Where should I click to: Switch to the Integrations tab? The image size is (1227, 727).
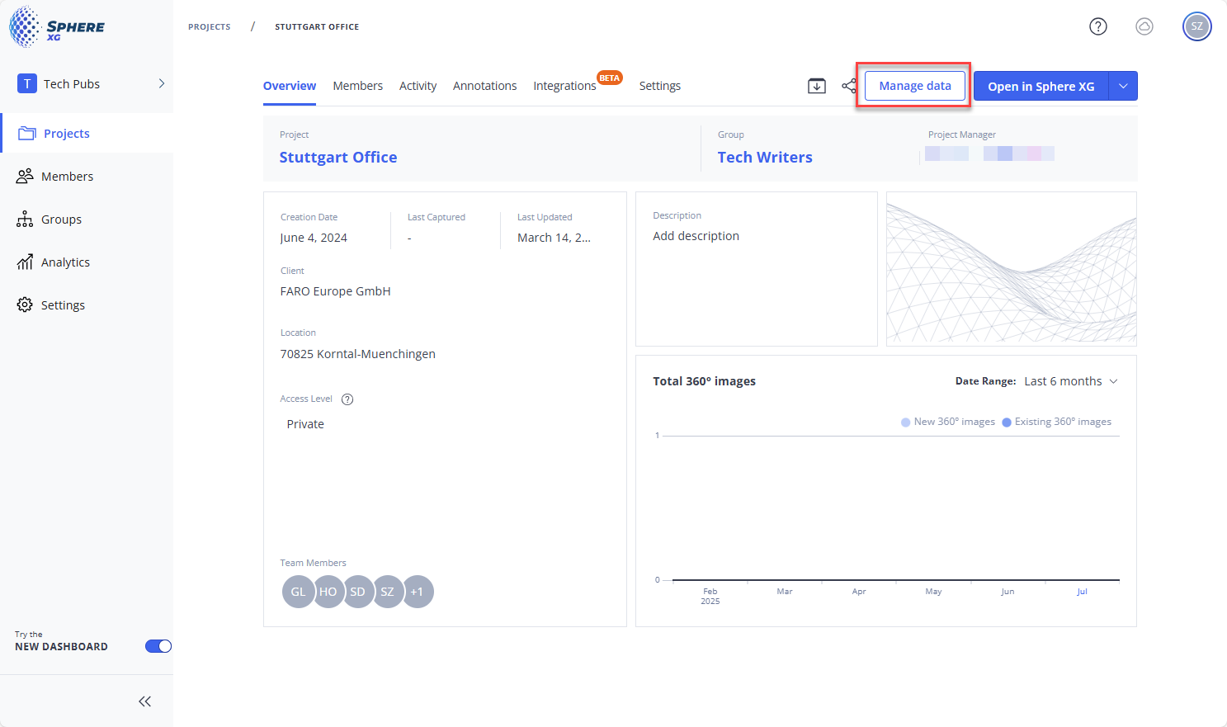564,86
